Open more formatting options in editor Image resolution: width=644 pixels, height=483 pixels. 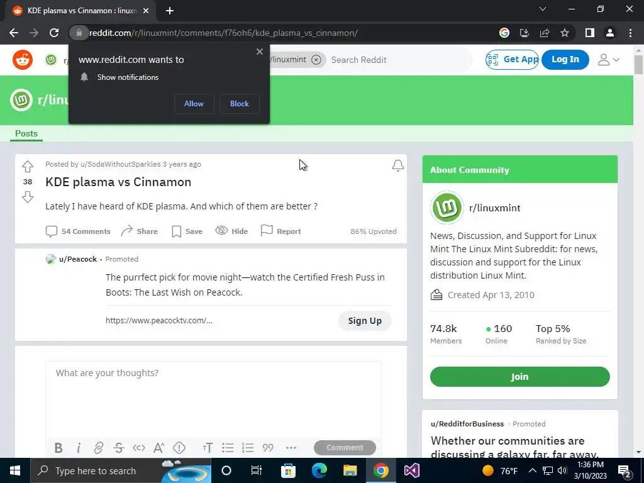click(x=291, y=448)
